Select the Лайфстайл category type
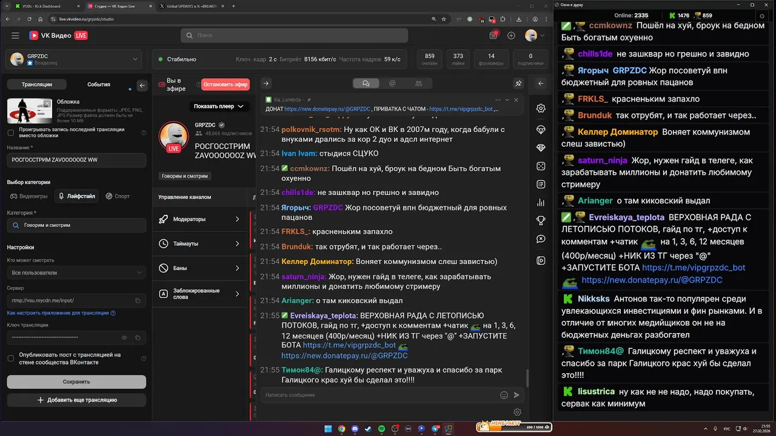 tap(76, 196)
